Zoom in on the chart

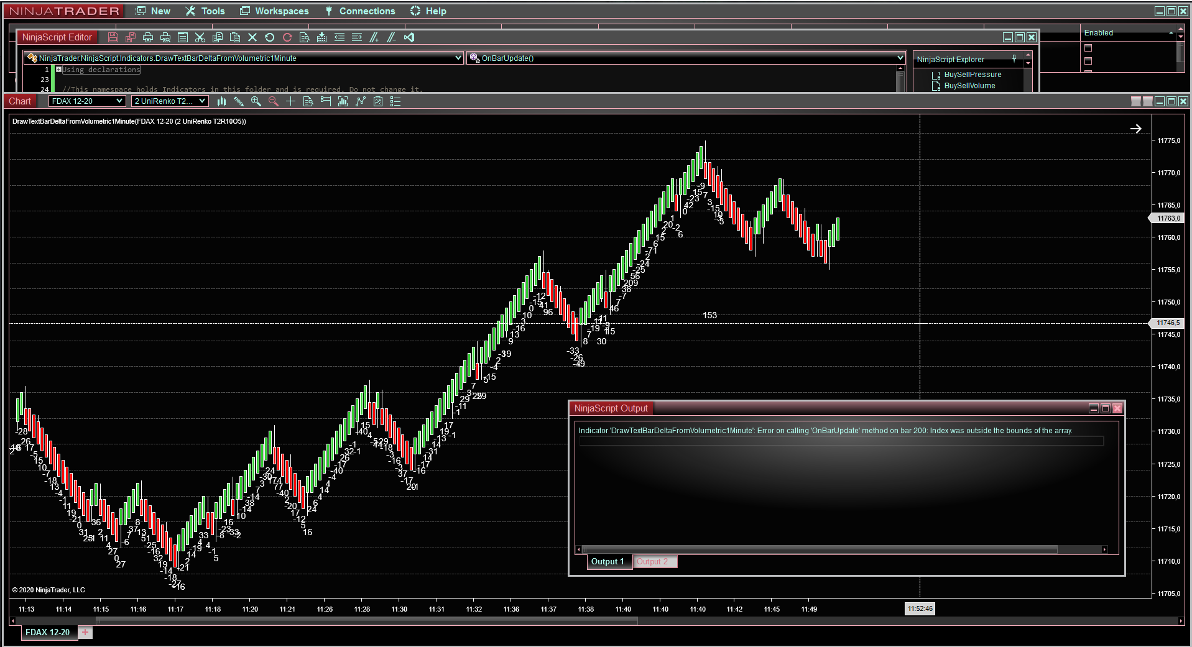click(256, 101)
